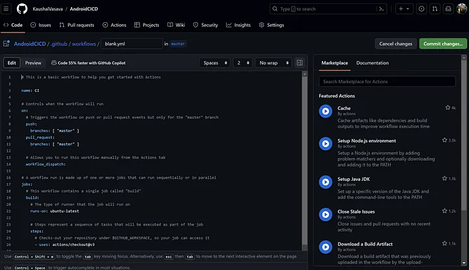Open the Close Stale Issues title
Image resolution: width=469 pixels, height=270 pixels.
(356, 211)
